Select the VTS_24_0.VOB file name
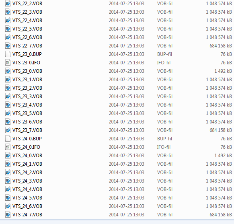 pos(27,156)
